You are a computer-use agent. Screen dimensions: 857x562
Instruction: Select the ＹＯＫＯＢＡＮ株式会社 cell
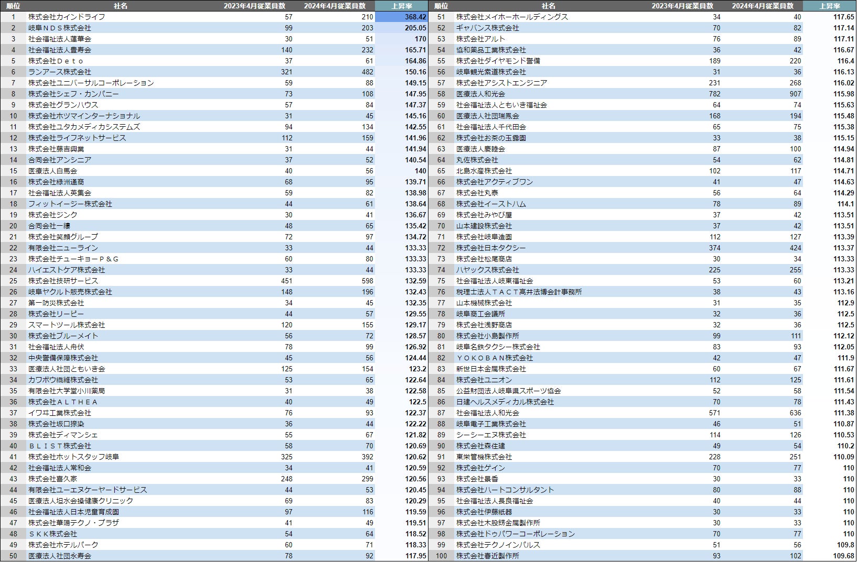(495, 358)
